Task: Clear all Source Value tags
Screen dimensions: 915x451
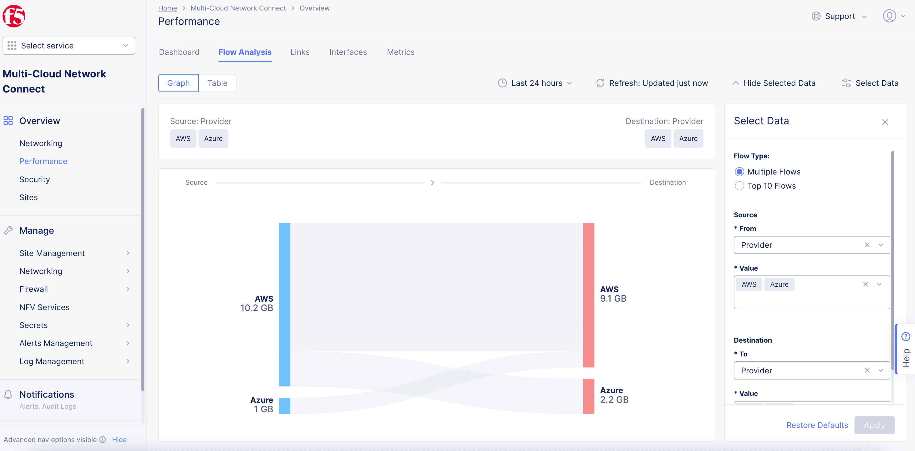Action: pos(865,284)
